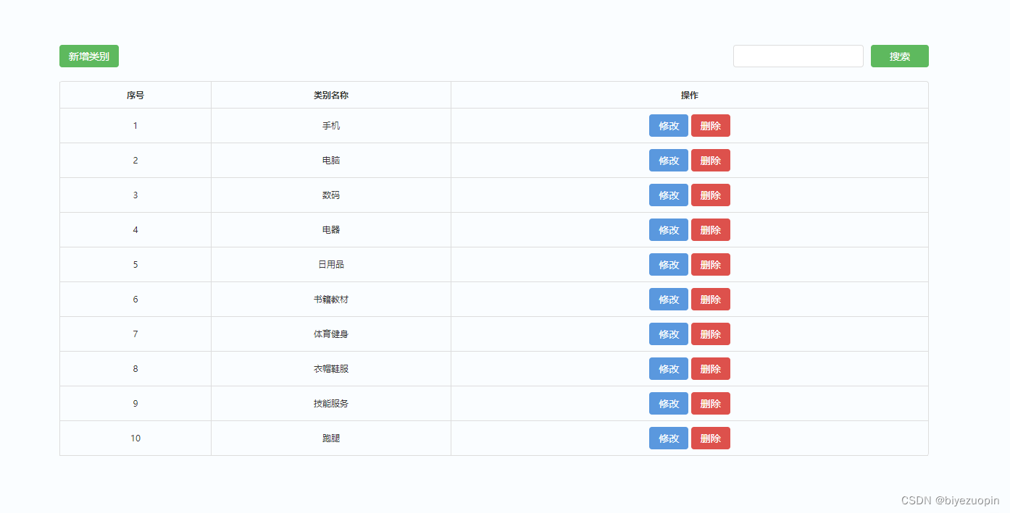1010x513 pixels.
Task: Click 删除 for 书籍教材
Action: click(x=711, y=300)
